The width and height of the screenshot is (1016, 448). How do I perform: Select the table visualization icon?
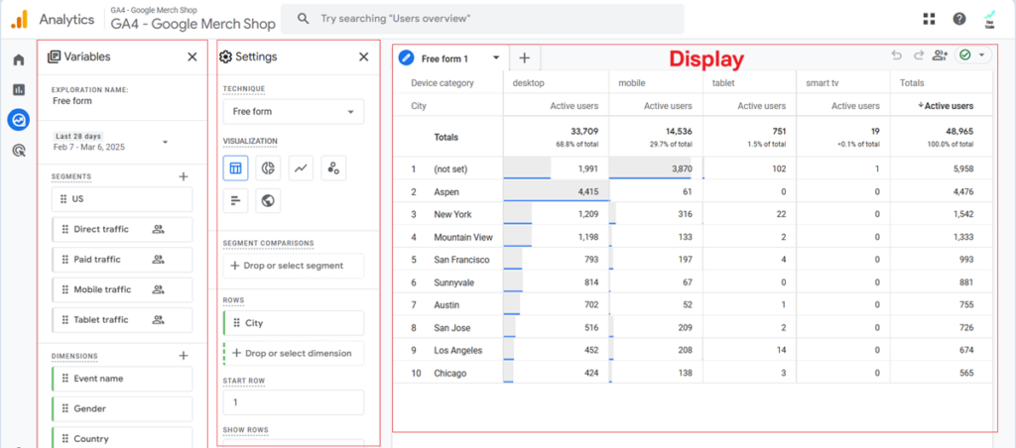[235, 168]
